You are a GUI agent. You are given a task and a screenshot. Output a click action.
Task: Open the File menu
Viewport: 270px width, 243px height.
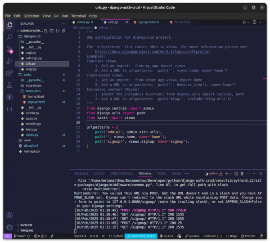tap(8, 16)
